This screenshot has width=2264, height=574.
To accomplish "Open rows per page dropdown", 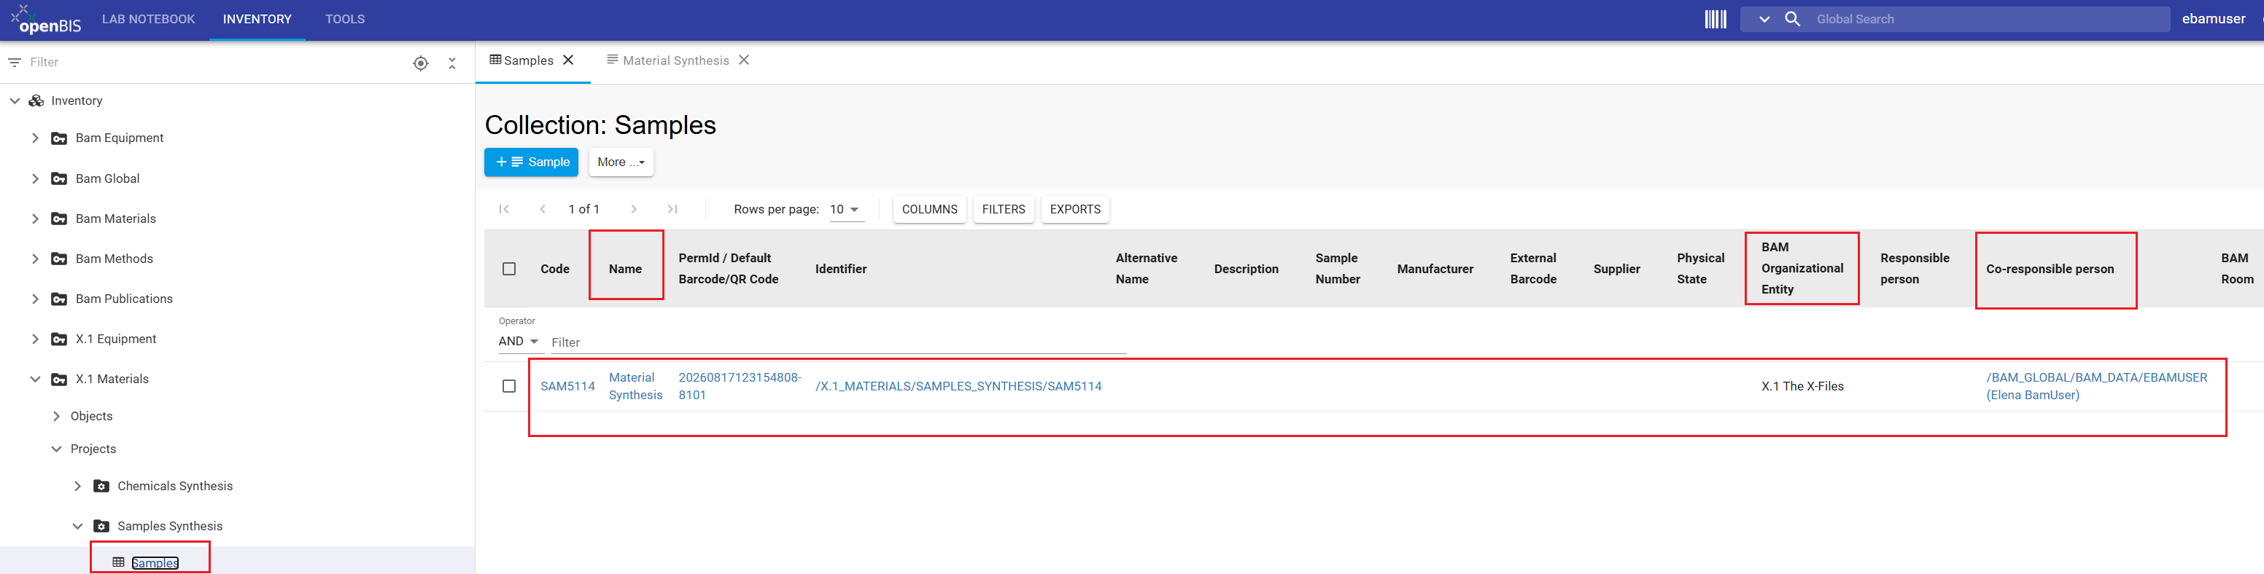I will click(x=845, y=209).
